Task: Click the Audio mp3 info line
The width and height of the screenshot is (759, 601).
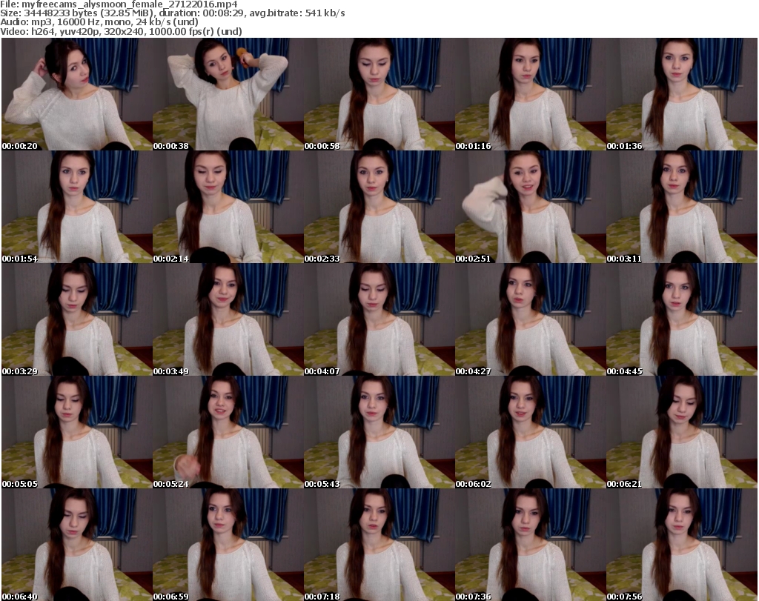Action: 99,22
